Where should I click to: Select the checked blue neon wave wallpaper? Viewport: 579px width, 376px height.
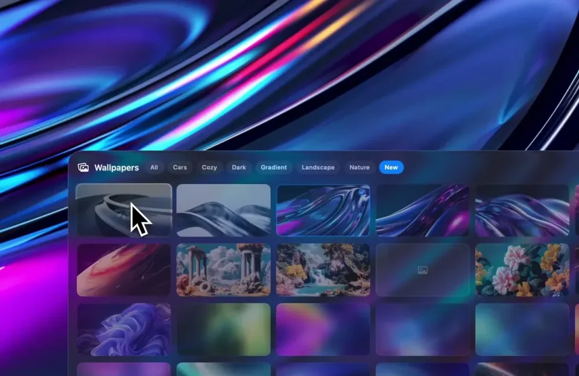[x=323, y=210]
